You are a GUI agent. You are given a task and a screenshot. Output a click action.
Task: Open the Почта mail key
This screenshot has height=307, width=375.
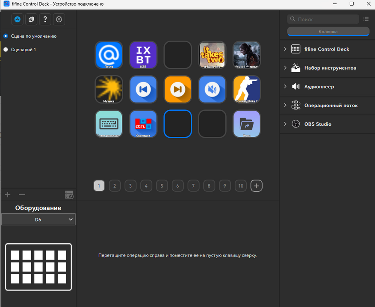[x=109, y=55]
